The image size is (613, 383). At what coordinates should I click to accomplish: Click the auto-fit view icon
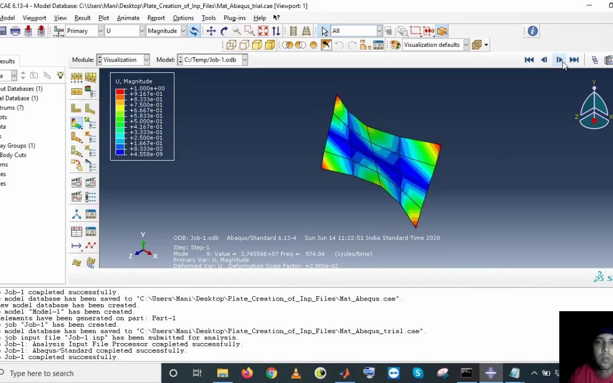pyautogui.click(x=263, y=30)
